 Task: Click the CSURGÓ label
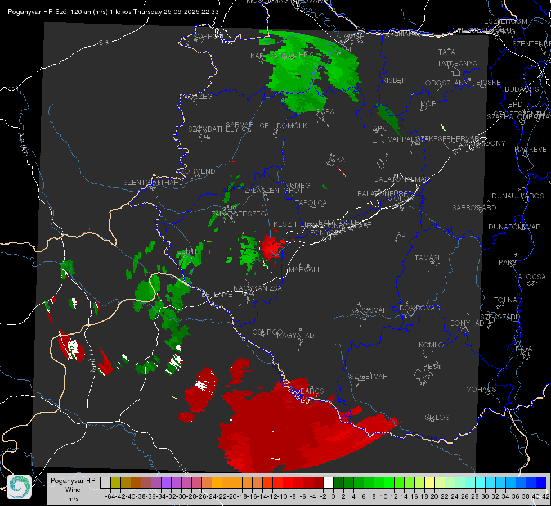click(x=267, y=332)
